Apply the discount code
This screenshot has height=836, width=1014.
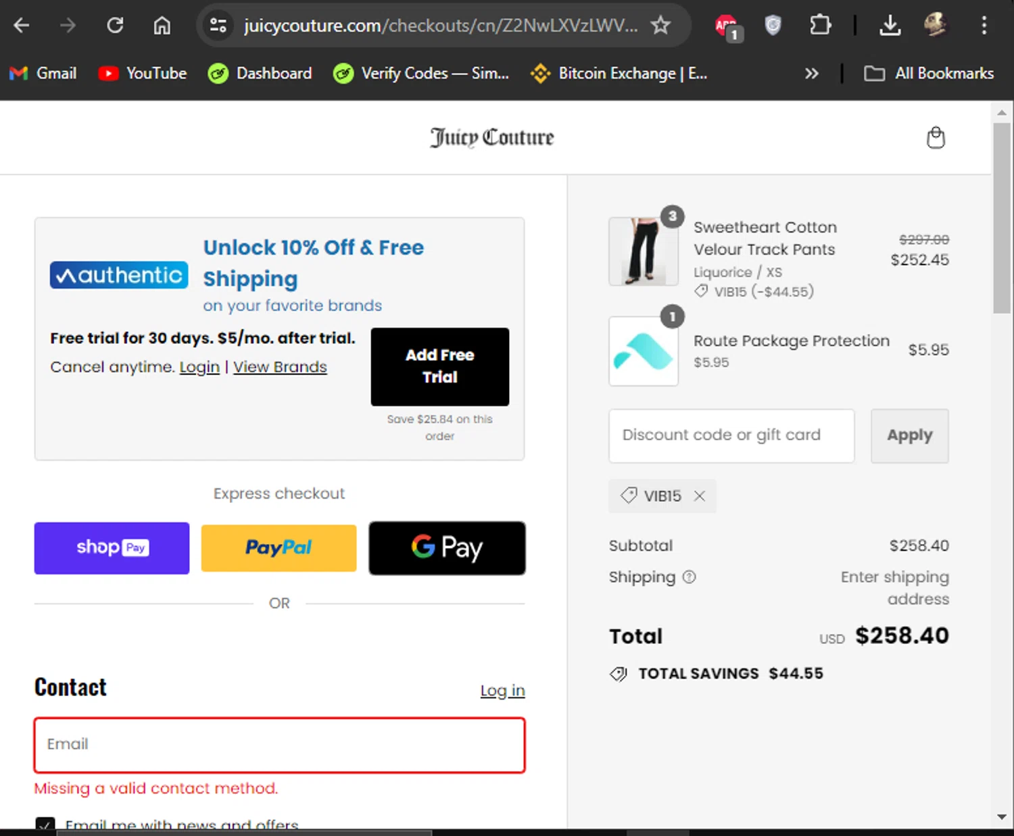click(909, 435)
